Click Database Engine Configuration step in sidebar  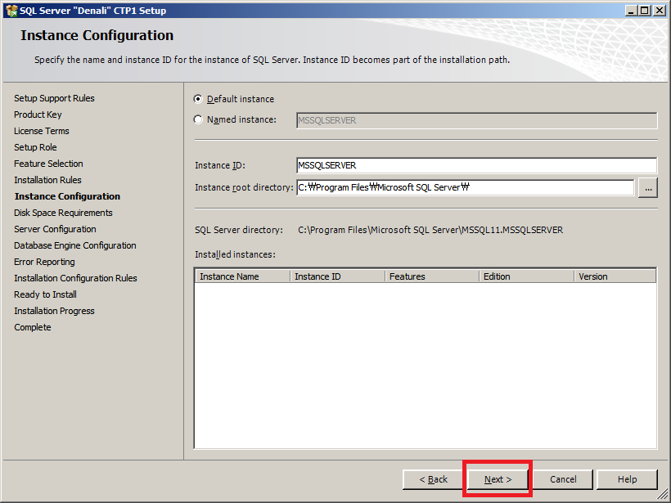pyautogui.click(x=75, y=245)
